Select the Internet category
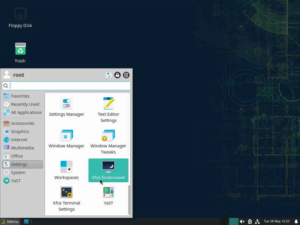The image size is (300, 225). pos(22,140)
